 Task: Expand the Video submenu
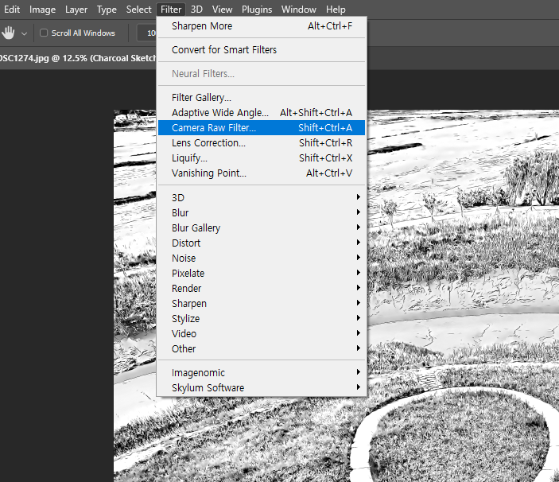click(x=262, y=334)
